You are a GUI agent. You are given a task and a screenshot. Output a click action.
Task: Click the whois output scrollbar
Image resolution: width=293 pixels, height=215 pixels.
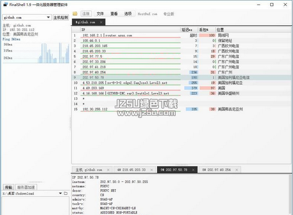pos(290,194)
